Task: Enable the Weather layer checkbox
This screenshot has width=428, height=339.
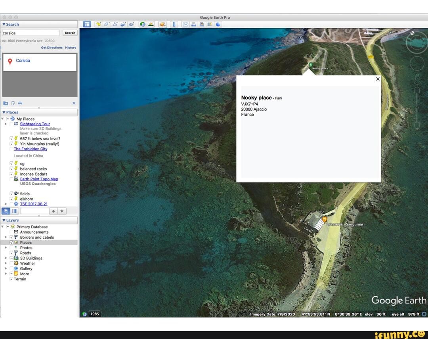Action: click(11, 263)
